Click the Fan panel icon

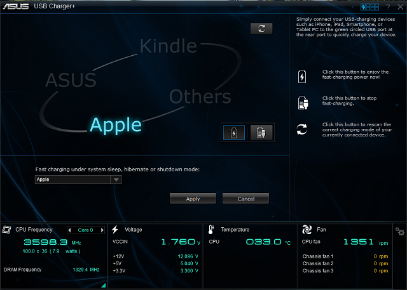coord(306,230)
